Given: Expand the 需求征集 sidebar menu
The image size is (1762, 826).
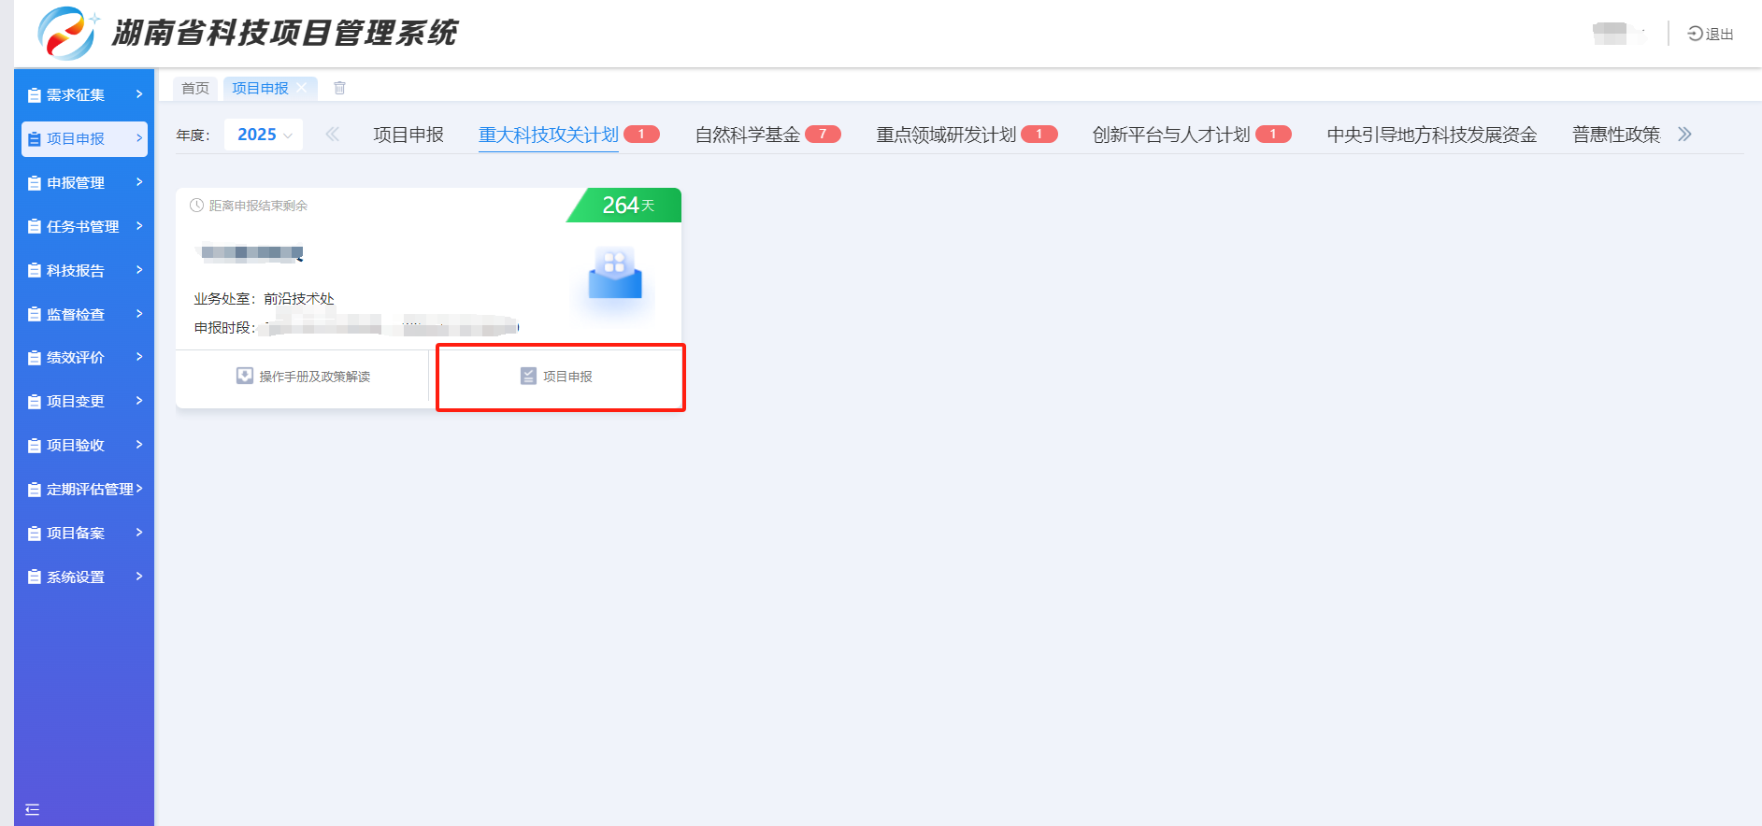Looking at the screenshot, I should coord(84,94).
